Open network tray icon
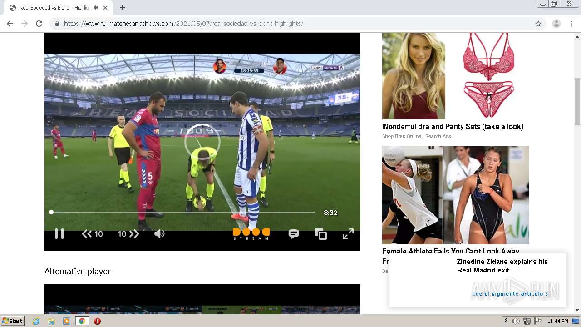The image size is (581, 327). point(527,321)
